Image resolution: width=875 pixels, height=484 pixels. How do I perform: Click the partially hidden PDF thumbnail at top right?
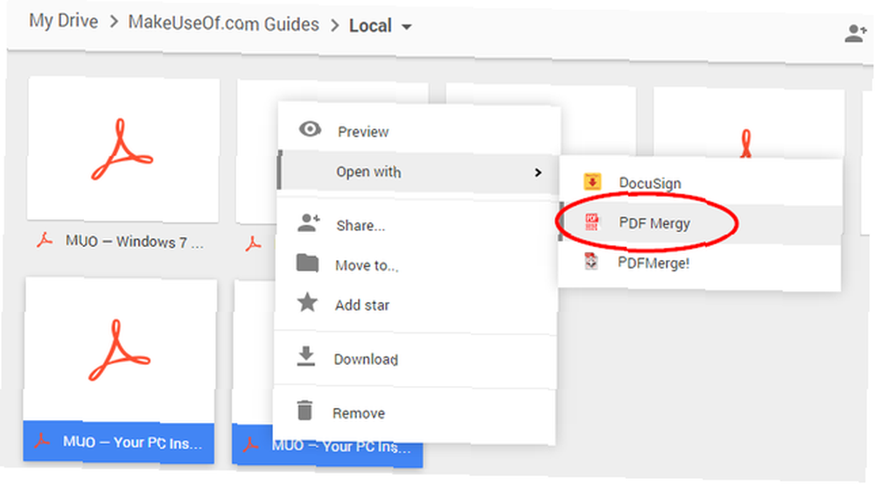pyautogui.click(x=749, y=124)
